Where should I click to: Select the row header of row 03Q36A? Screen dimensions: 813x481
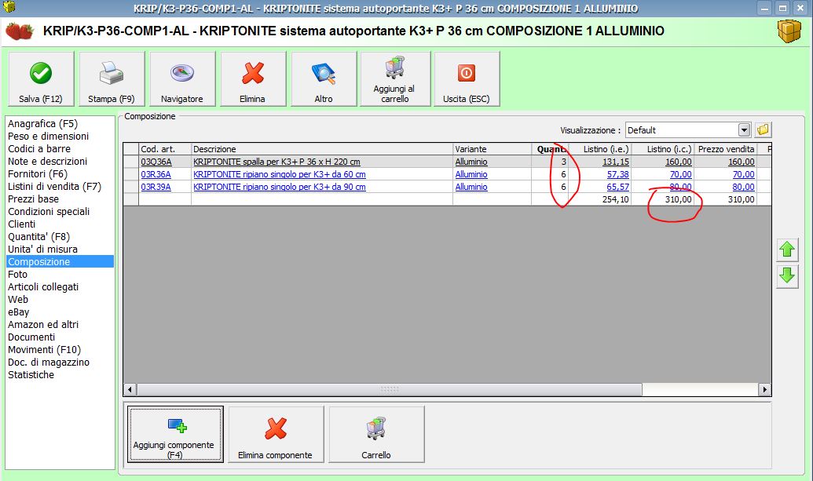(131, 162)
